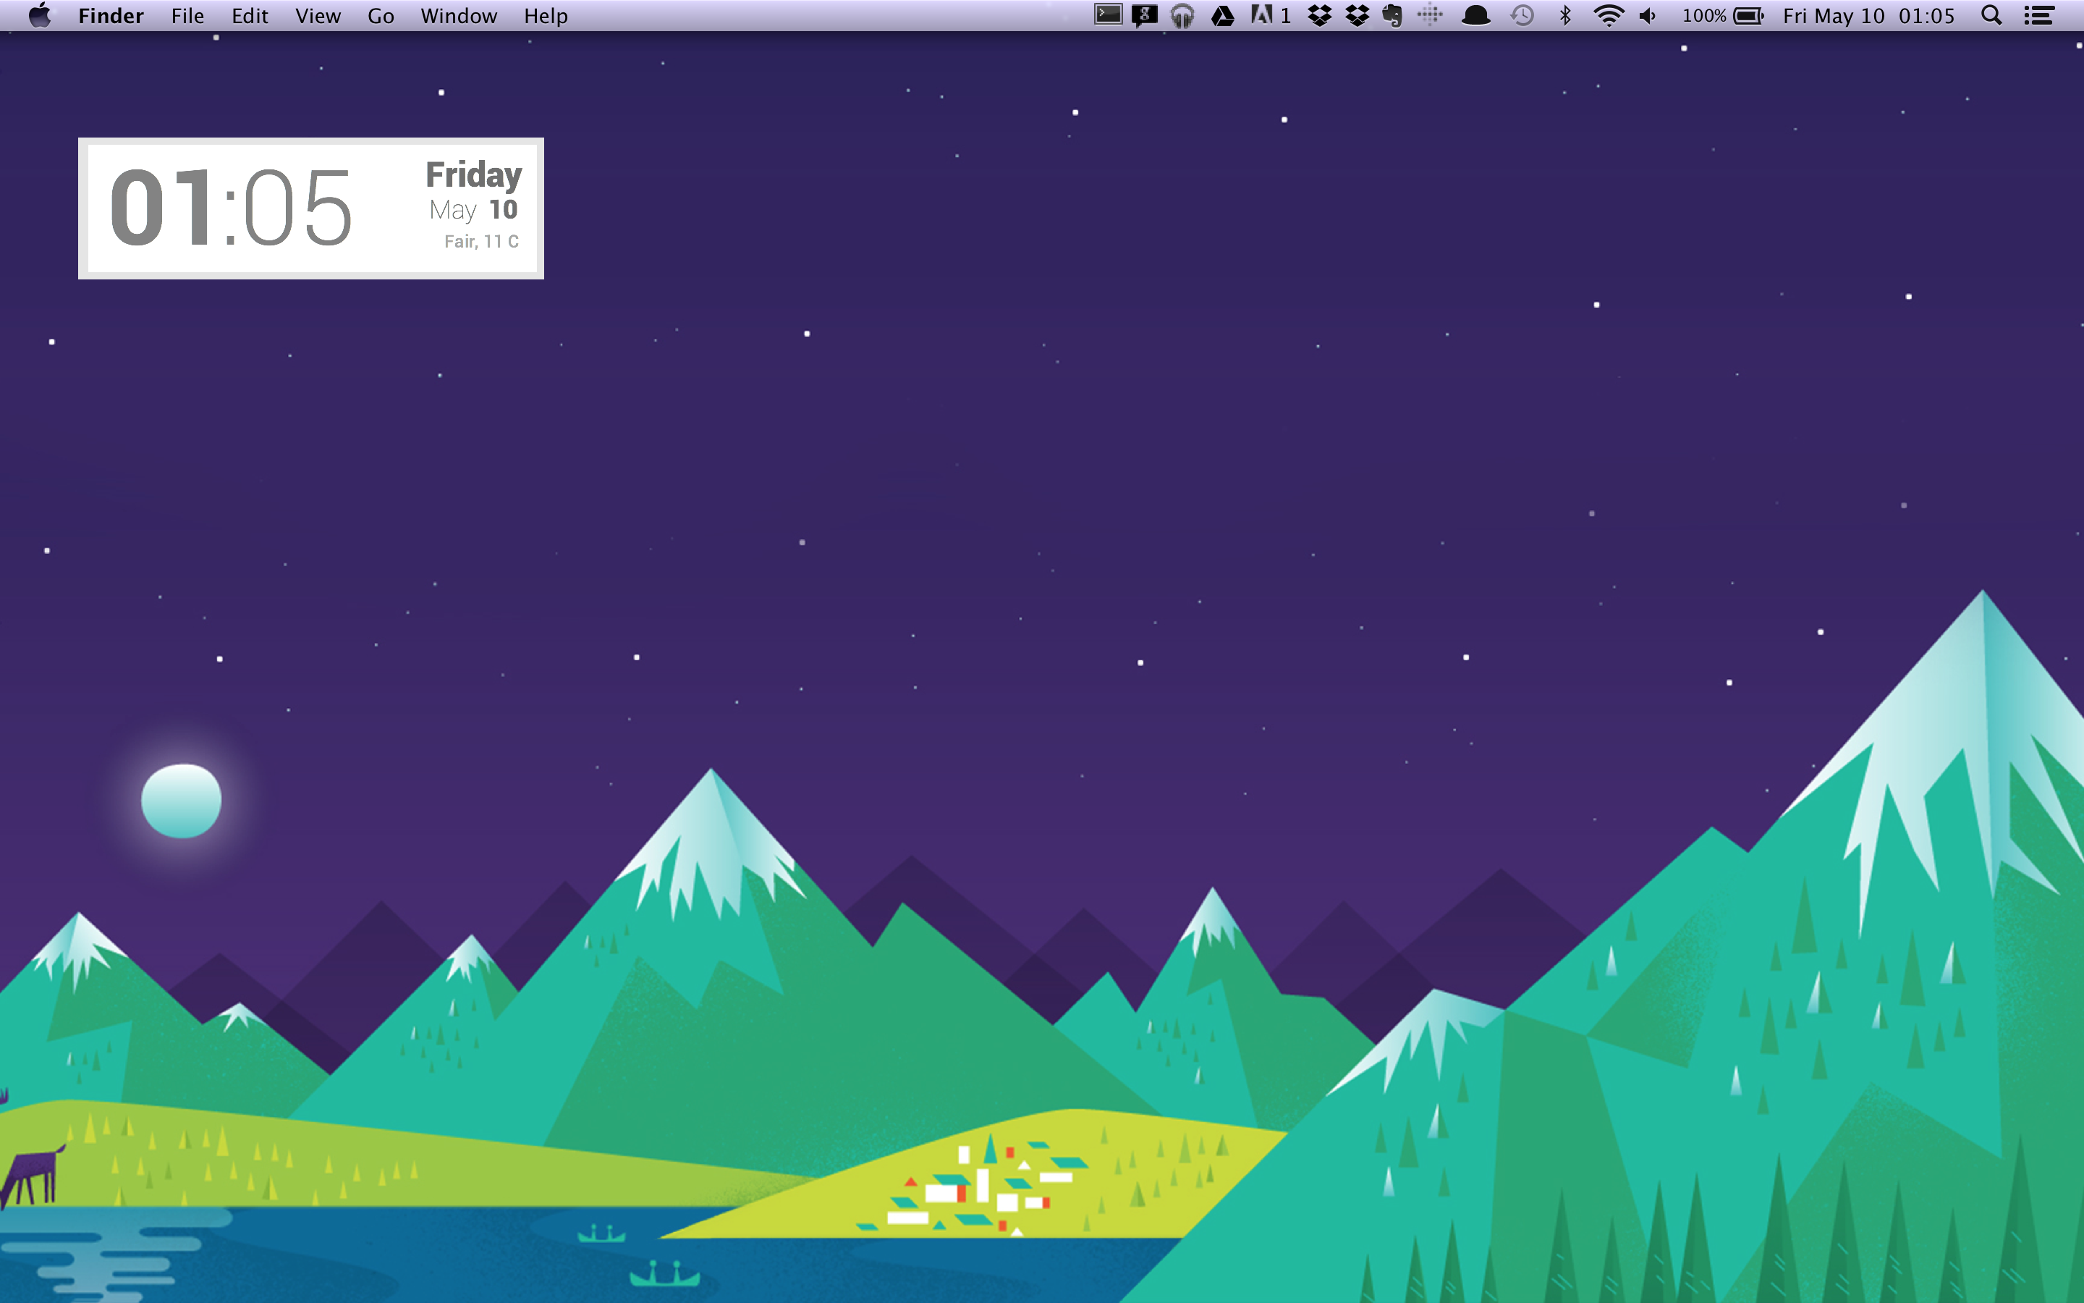The image size is (2084, 1303).
Task: Open the Wi-Fi status menu
Action: [1608, 15]
